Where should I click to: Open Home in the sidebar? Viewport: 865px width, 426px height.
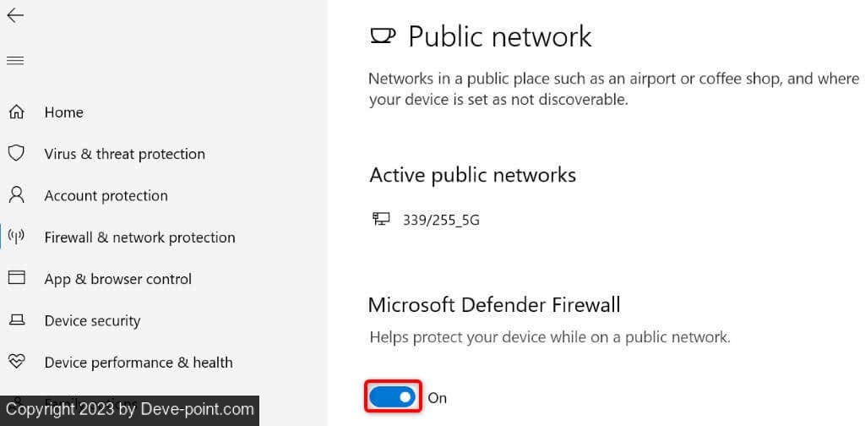tap(63, 112)
